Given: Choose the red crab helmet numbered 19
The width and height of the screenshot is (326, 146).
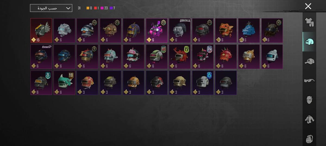Looking at the screenshot, I should coord(180,57).
